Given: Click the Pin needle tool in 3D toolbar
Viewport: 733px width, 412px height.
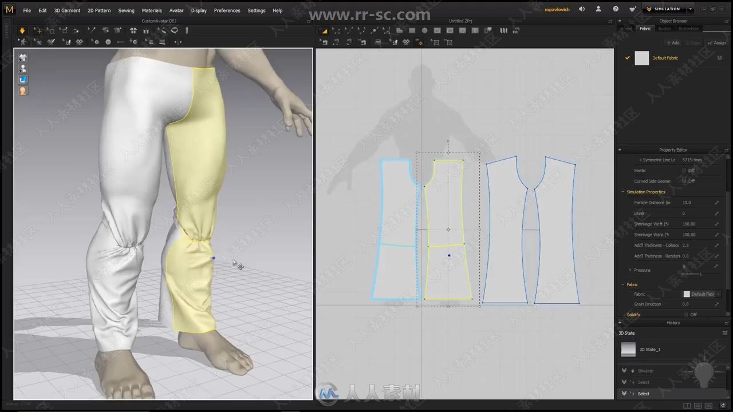Looking at the screenshot, I should coord(92,30).
